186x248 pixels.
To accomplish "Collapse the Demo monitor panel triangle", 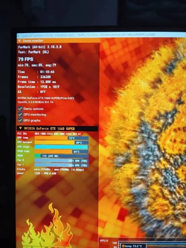I will click(x=19, y=41).
